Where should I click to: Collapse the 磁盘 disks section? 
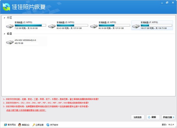(x=4, y=34)
